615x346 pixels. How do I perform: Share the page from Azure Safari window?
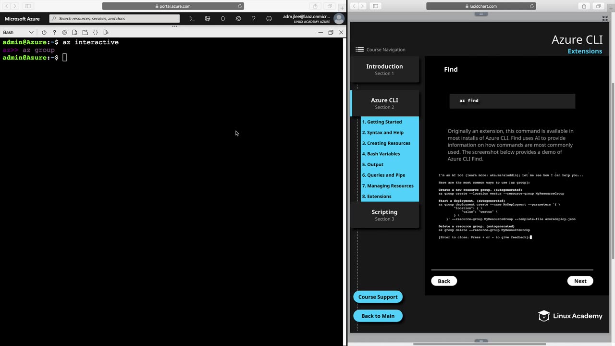pos(315,6)
